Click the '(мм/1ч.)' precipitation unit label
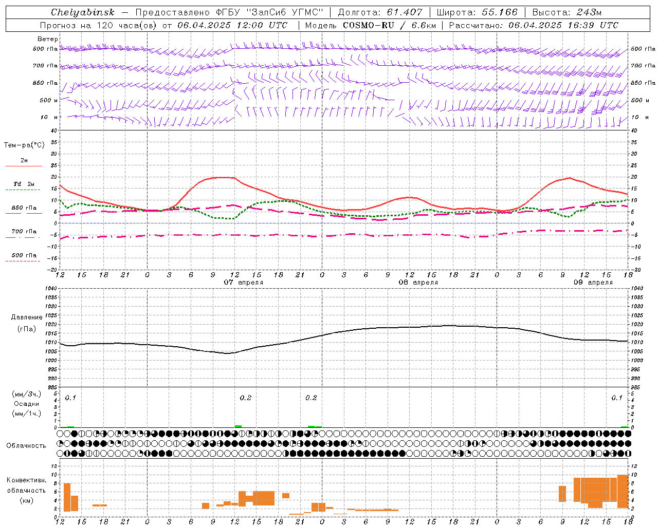 (x=27, y=413)
